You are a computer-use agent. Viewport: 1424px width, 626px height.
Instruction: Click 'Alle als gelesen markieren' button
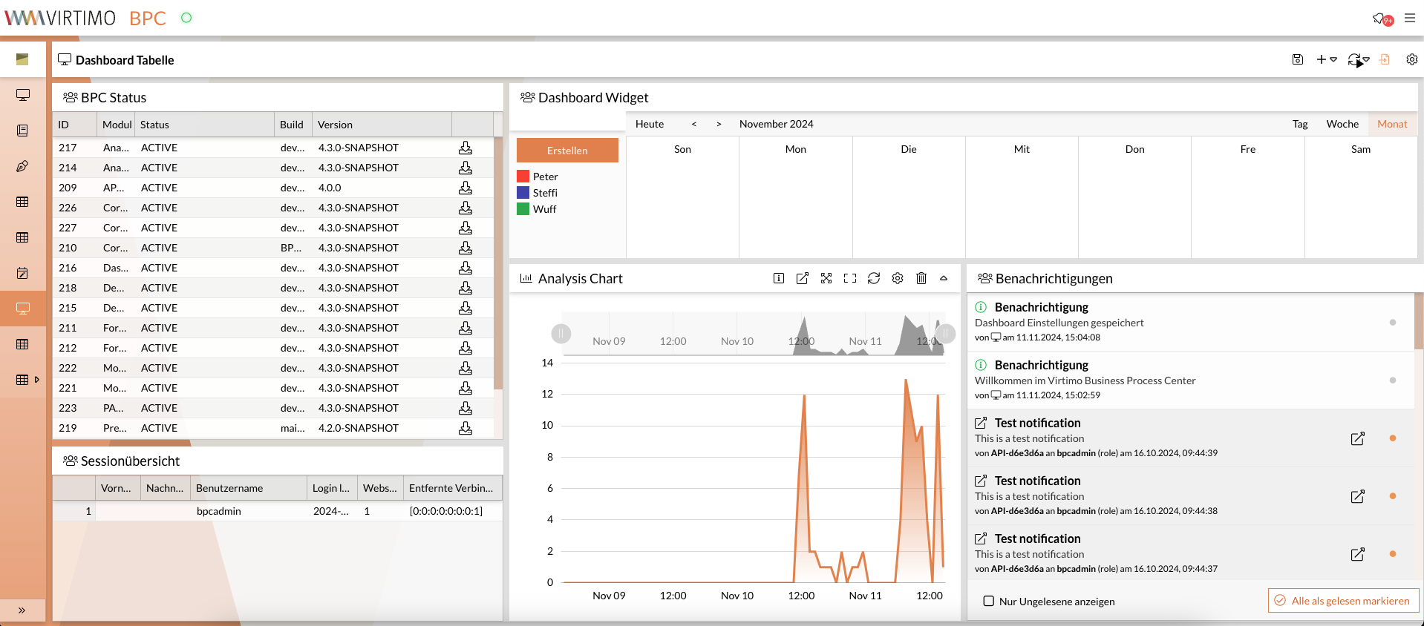click(x=1343, y=601)
